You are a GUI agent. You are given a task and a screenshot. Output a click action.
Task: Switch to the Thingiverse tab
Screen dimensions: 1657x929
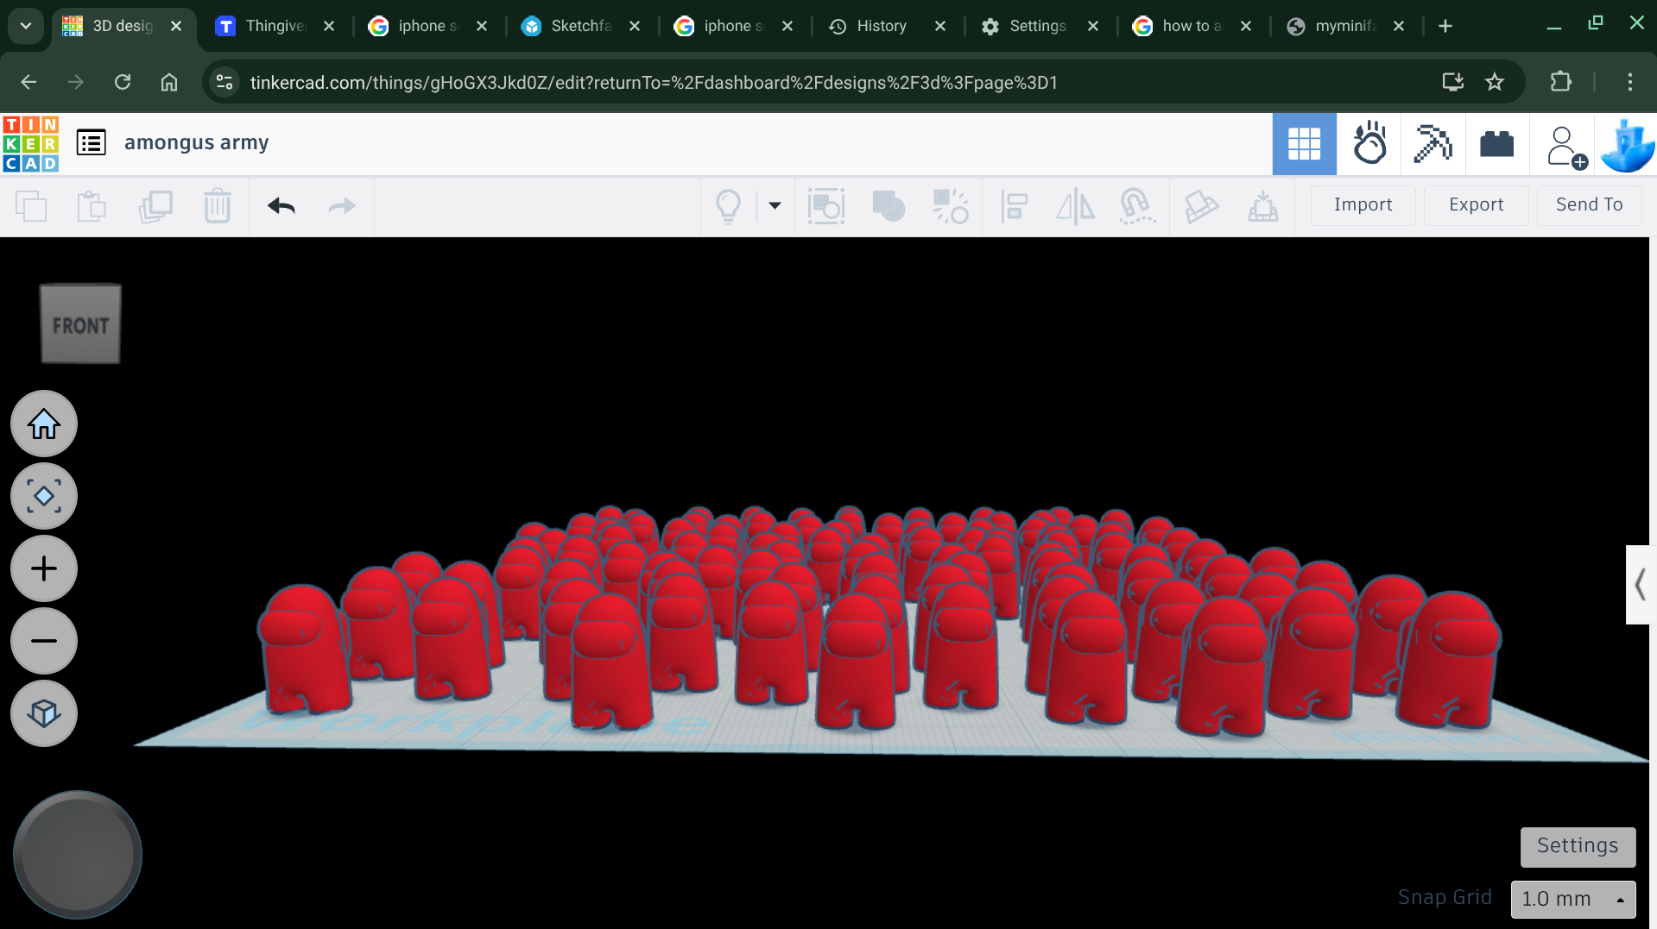pyautogui.click(x=275, y=26)
